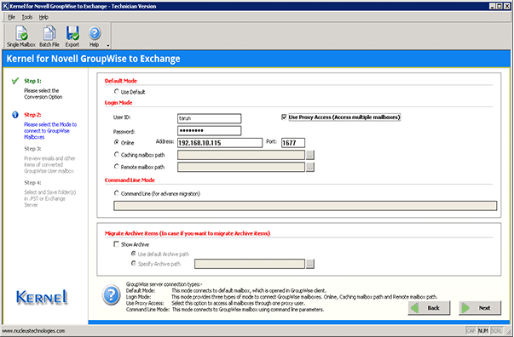Click the Step 2 info icon in sidebar
Viewport: 514px width, 337px height.
pos(15,115)
